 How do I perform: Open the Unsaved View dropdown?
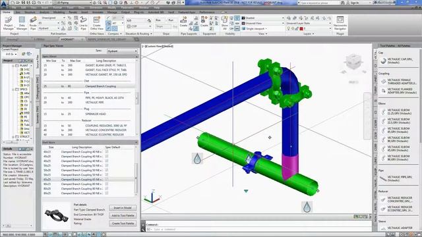pyautogui.click(x=262, y=24)
